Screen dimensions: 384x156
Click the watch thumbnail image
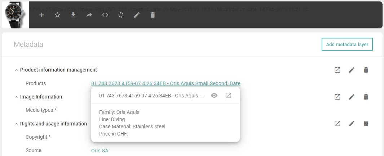tap(15, 15)
